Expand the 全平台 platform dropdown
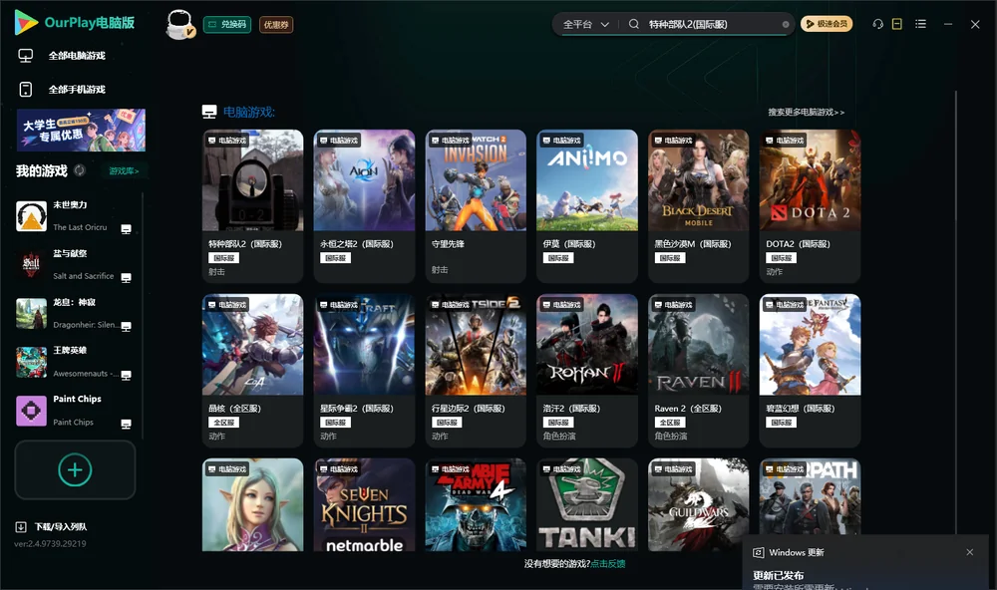The image size is (997, 590). point(585,24)
